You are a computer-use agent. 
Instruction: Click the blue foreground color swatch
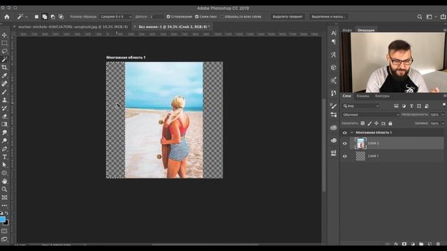2,219
